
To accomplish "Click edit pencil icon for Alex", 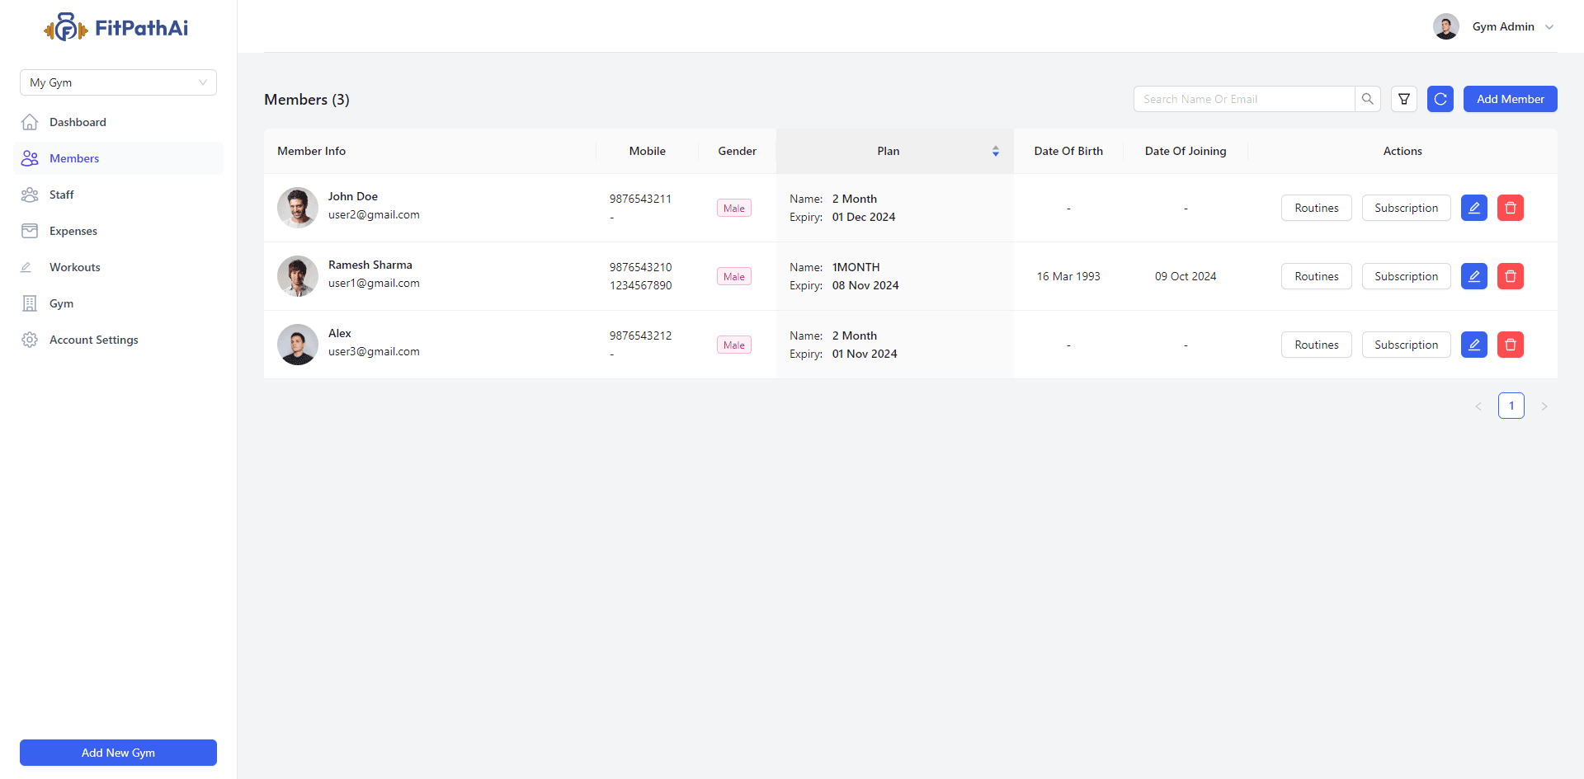I will 1473,345.
